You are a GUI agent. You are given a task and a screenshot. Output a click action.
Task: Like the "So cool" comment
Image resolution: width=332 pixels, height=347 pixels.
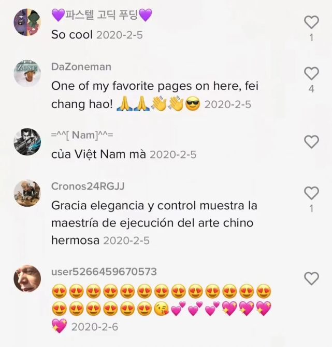311,22
